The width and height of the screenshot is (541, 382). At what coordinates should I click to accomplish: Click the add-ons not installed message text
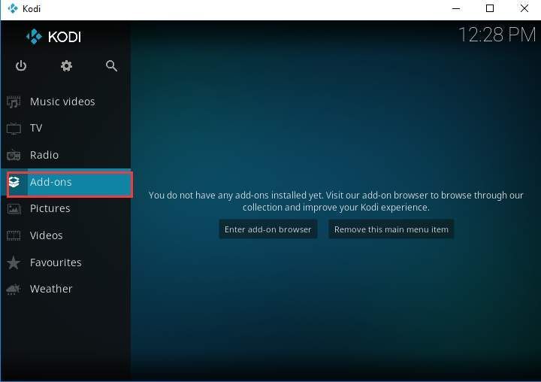pyautogui.click(x=336, y=201)
